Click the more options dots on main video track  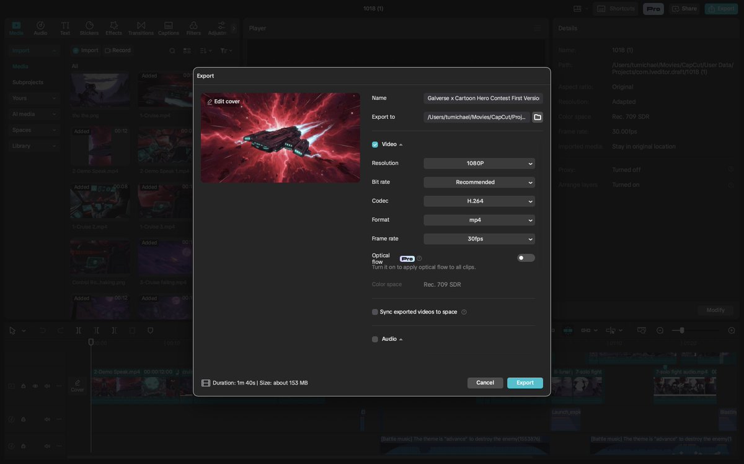pyautogui.click(x=59, y=386)
